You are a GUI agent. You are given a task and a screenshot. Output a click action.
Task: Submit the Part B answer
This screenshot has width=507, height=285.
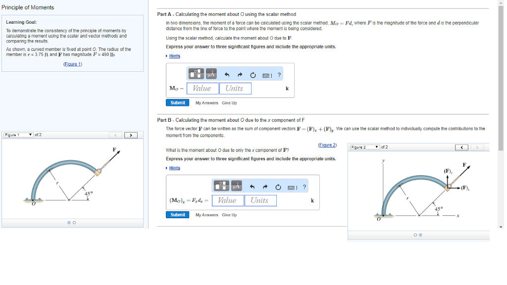178,215
